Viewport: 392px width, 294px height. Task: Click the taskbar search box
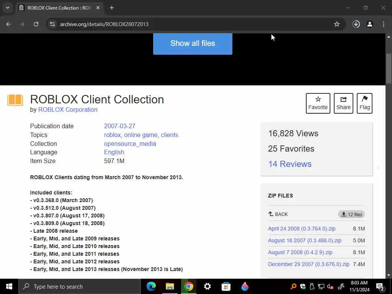(x=80, y=286)
